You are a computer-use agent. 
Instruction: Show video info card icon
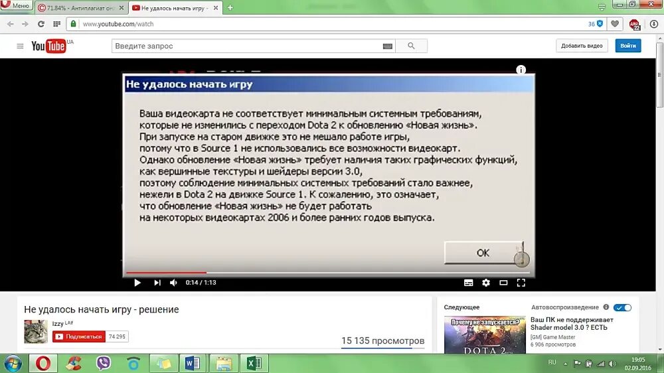pyautogui.click(x=521, y=70)
